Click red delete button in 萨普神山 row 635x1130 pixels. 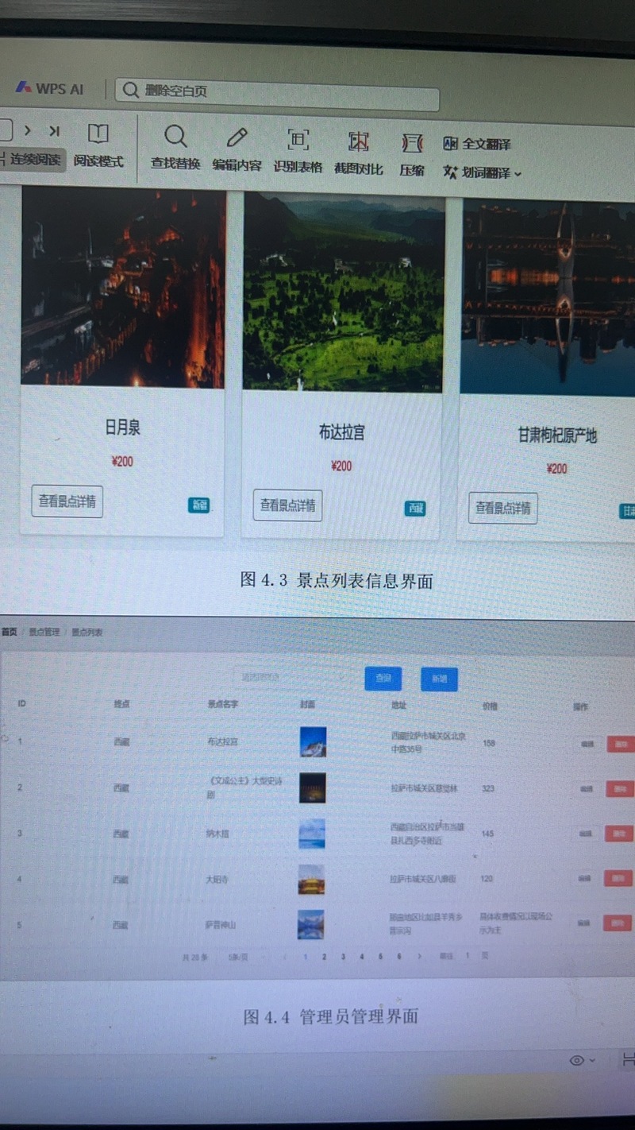pyautogui.click(x=618, y=923)
